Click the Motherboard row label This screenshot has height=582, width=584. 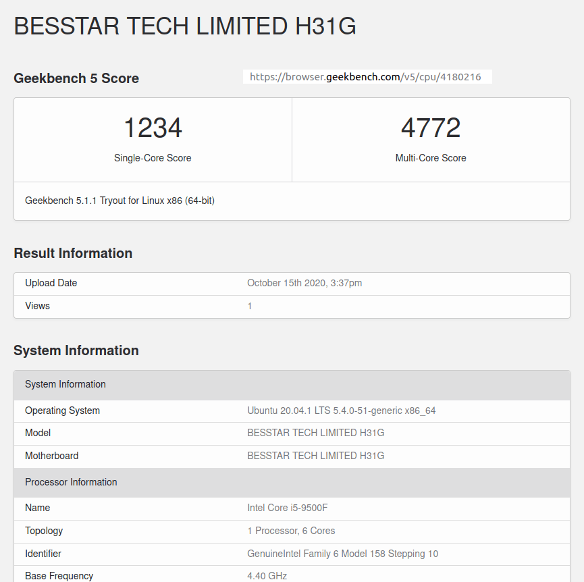pos(52,456)
